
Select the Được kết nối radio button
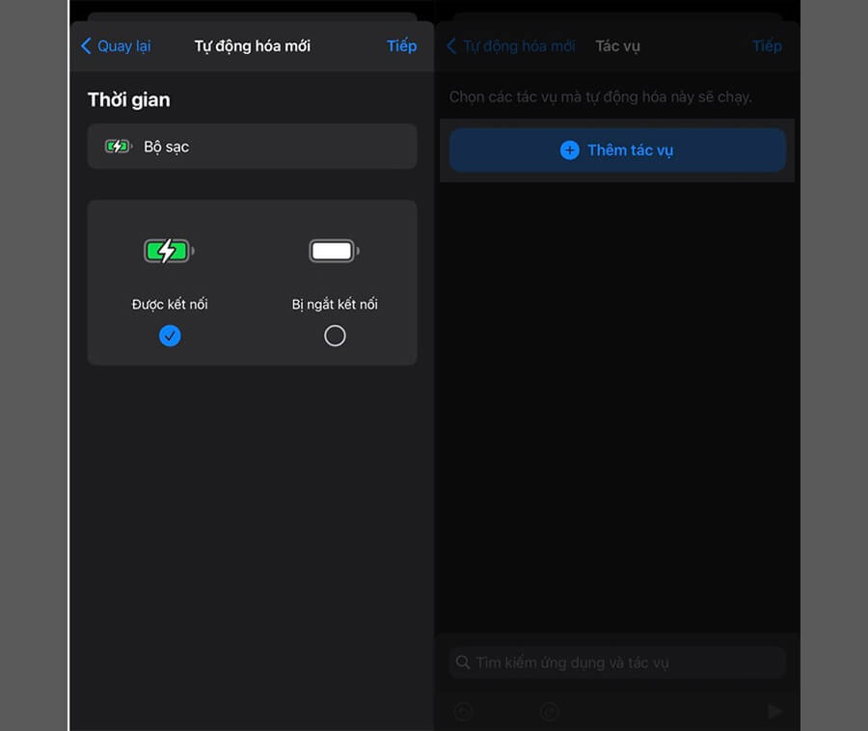[x=170, y=336]
